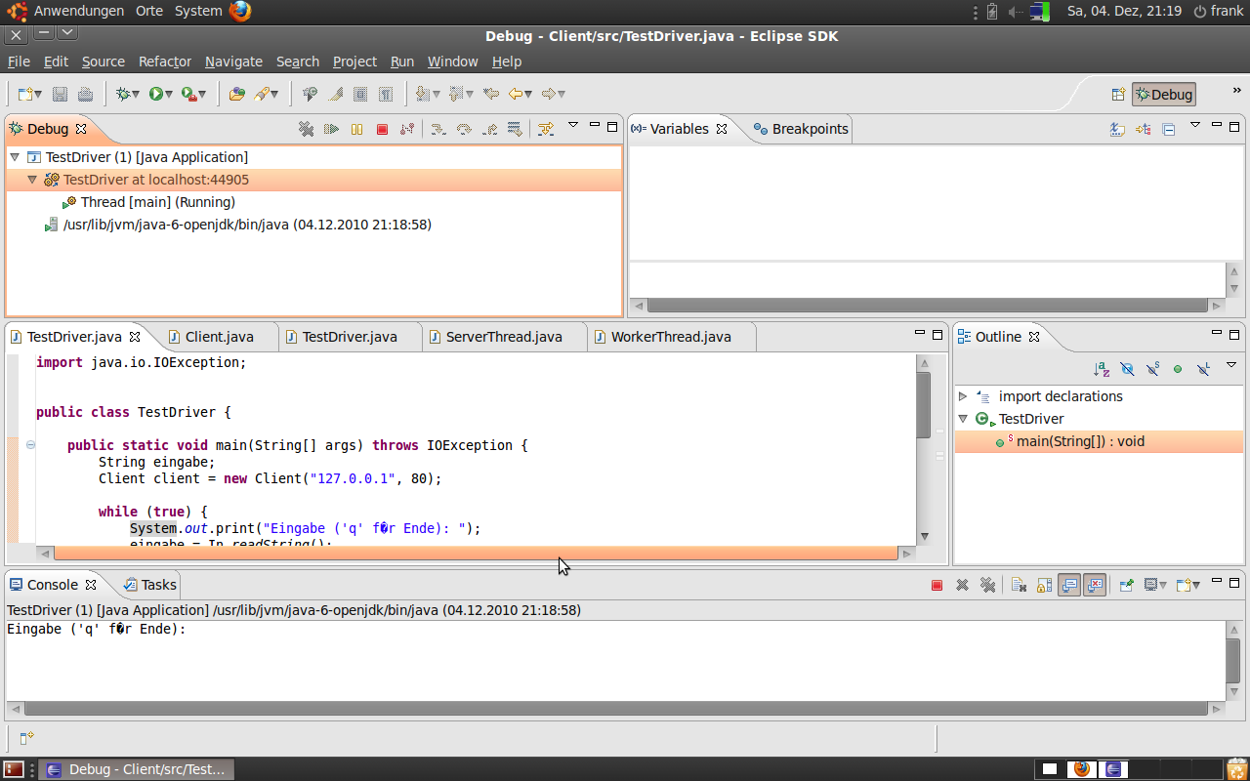Toggle Hide Non-Public Members in Outline
Image resolution: width=1250 pixels, height=781 pixels.
[x=1178, y=369]
